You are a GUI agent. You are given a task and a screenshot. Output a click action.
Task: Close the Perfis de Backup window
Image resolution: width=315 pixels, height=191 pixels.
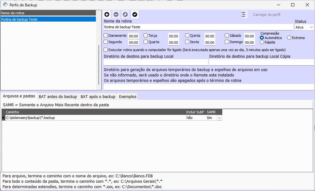307,5
